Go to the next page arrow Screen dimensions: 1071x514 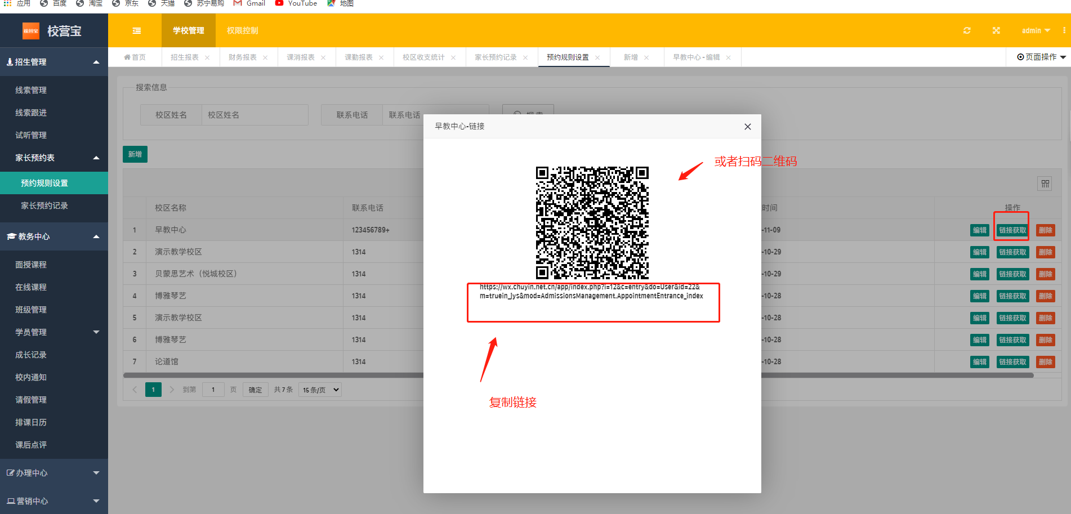[x=172, y=390]
